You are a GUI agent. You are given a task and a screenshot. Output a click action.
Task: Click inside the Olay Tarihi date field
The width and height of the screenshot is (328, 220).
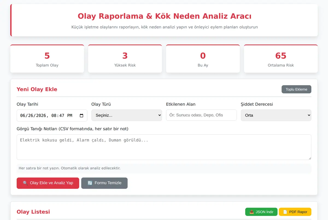click(52, 115)
